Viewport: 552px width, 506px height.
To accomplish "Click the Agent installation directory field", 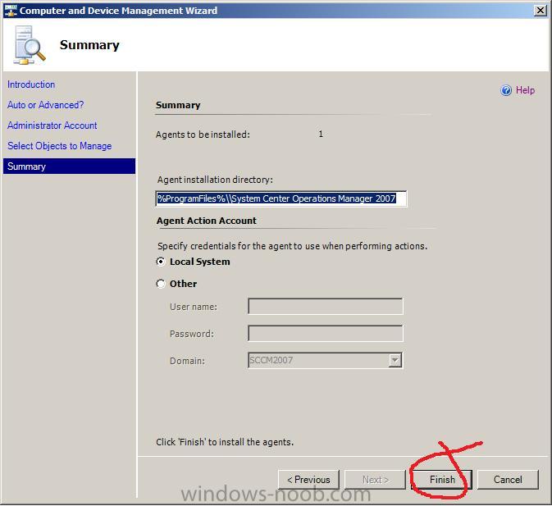I will coord(281,198).
